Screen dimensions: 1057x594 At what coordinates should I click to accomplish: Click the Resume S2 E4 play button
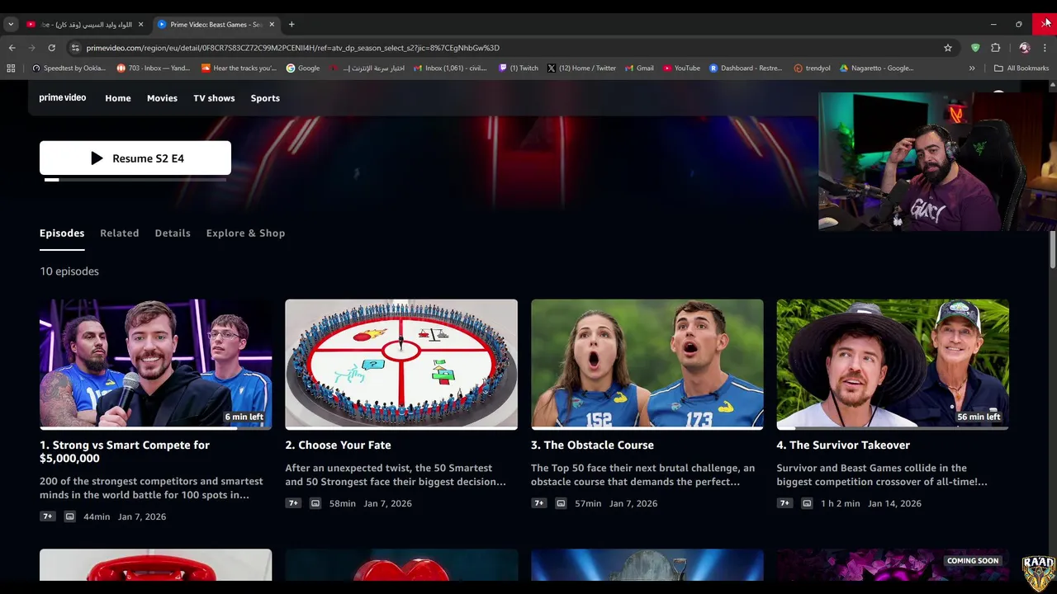pyautogui.click(x=135, y=158)
